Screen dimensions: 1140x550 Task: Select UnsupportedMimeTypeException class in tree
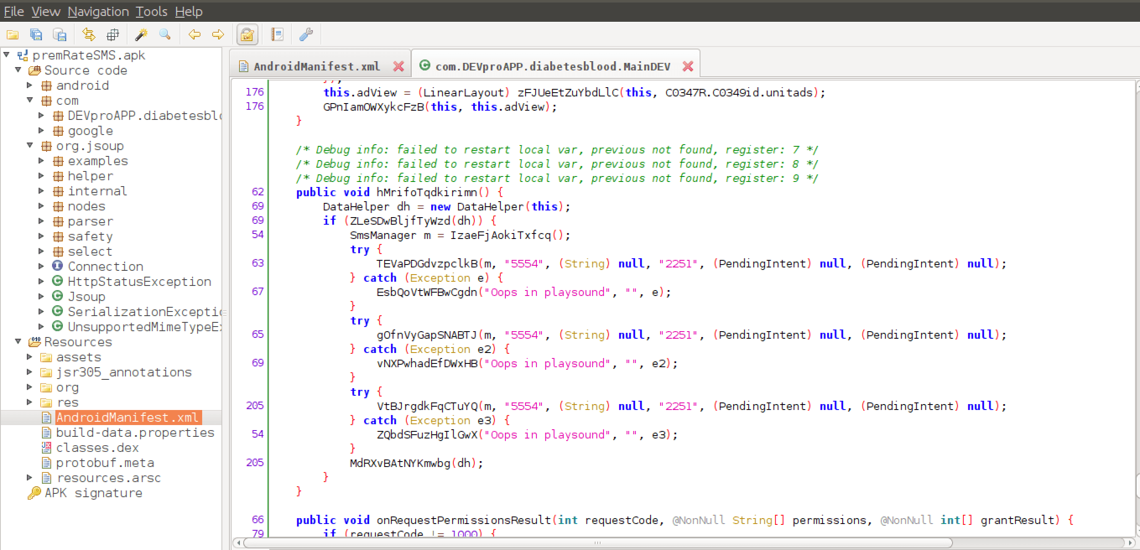(145, 327)
